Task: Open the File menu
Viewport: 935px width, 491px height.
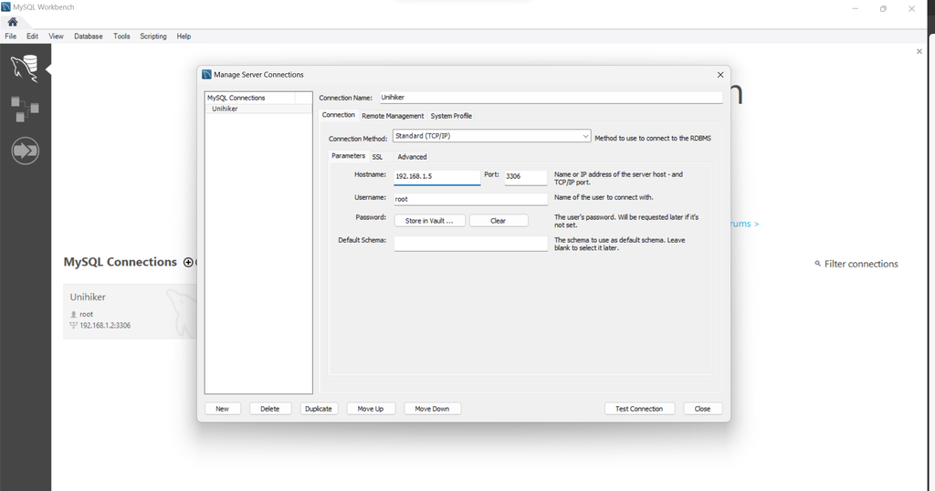Action: [11, 37]
